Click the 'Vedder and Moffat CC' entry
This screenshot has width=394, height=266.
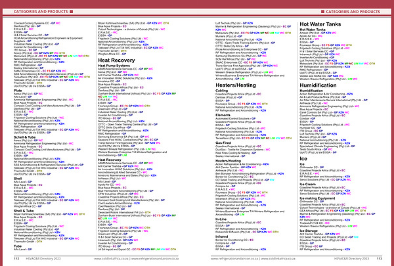coord(313,76)
